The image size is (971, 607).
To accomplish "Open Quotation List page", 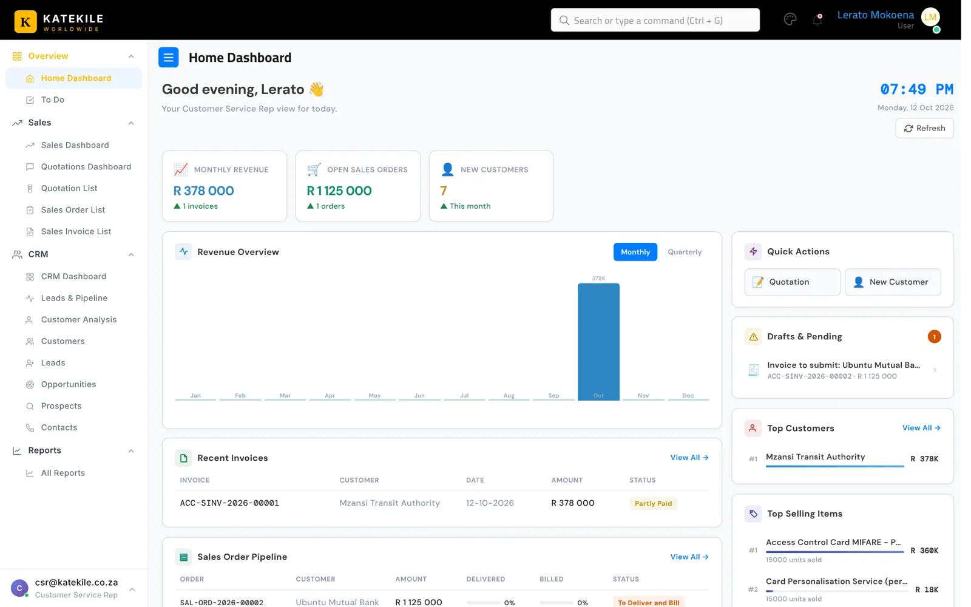I will pyautogui.click(x=73, y=188).
